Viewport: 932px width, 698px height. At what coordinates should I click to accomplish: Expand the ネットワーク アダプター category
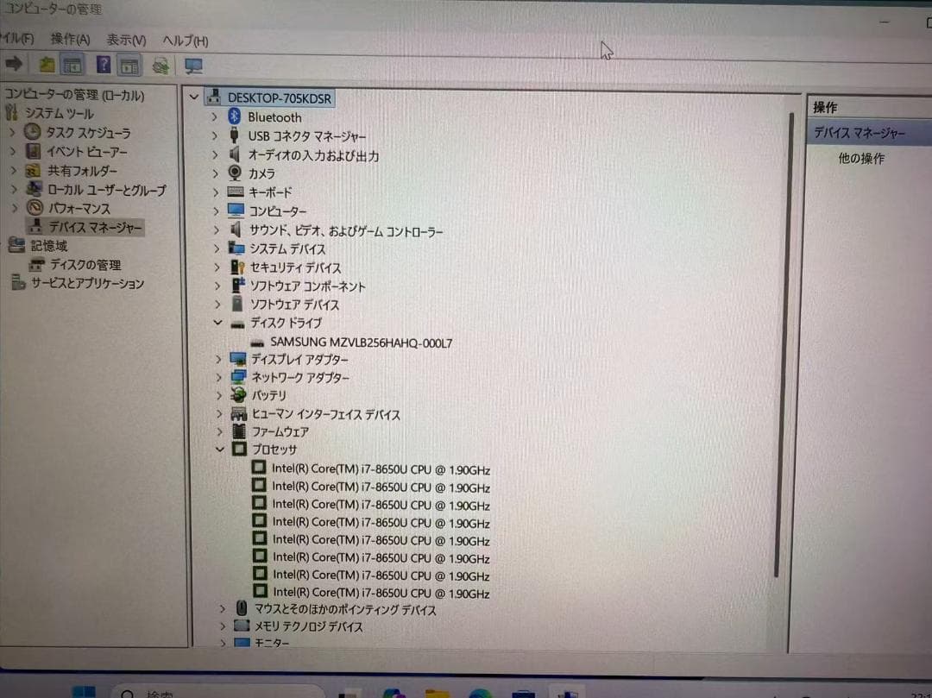click(218, 377)
